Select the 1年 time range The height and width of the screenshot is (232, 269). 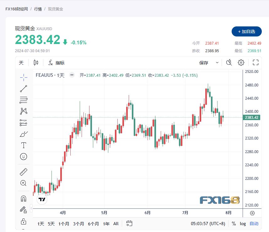click(106, 224)
